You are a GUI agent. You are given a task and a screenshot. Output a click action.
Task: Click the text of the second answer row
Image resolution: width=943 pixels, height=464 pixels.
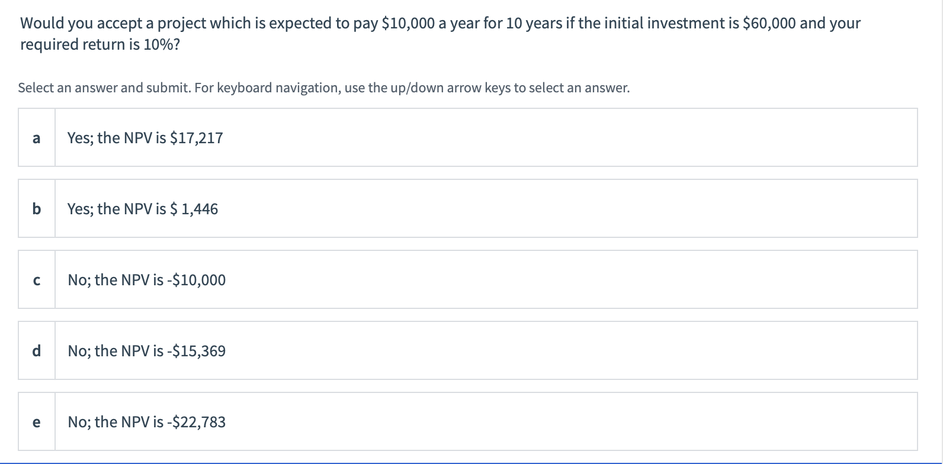click(142, 209)
